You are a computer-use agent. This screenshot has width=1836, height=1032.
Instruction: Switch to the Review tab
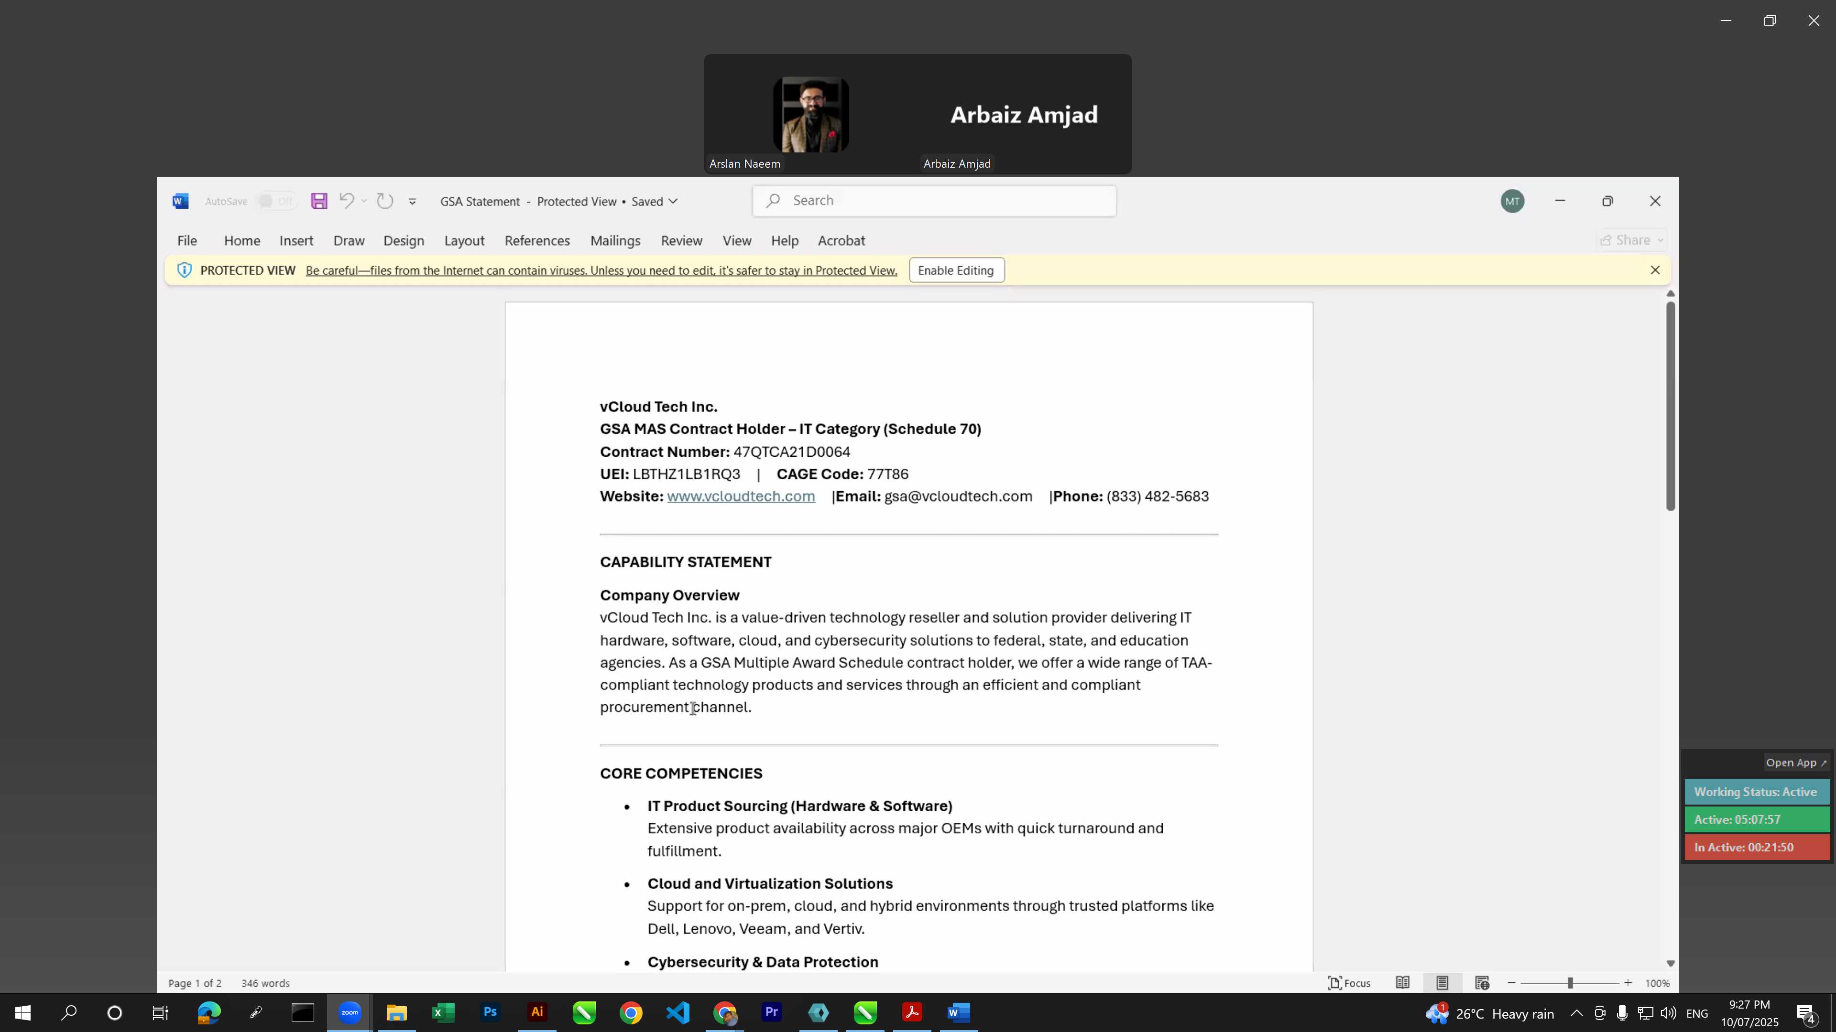pyautogui.click(x=681, y=241)
